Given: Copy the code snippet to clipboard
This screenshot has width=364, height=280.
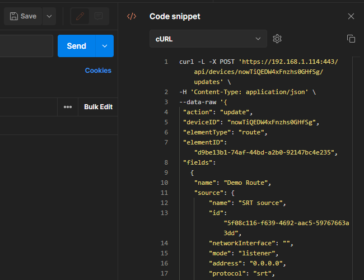Looking at the screenshot, I should (351, 39).
